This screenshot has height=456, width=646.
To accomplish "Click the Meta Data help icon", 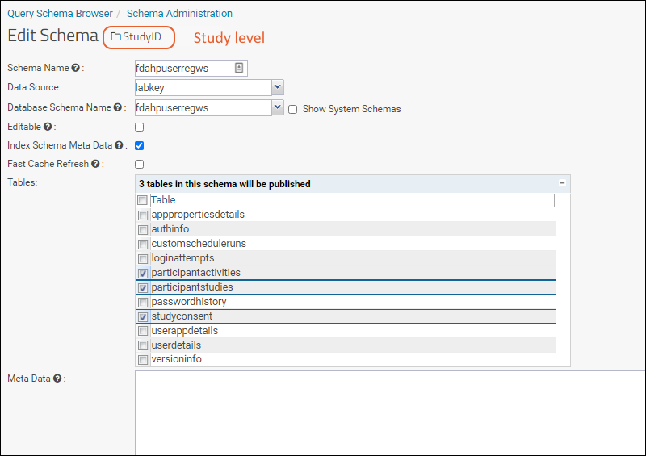I will coord(57,379).
